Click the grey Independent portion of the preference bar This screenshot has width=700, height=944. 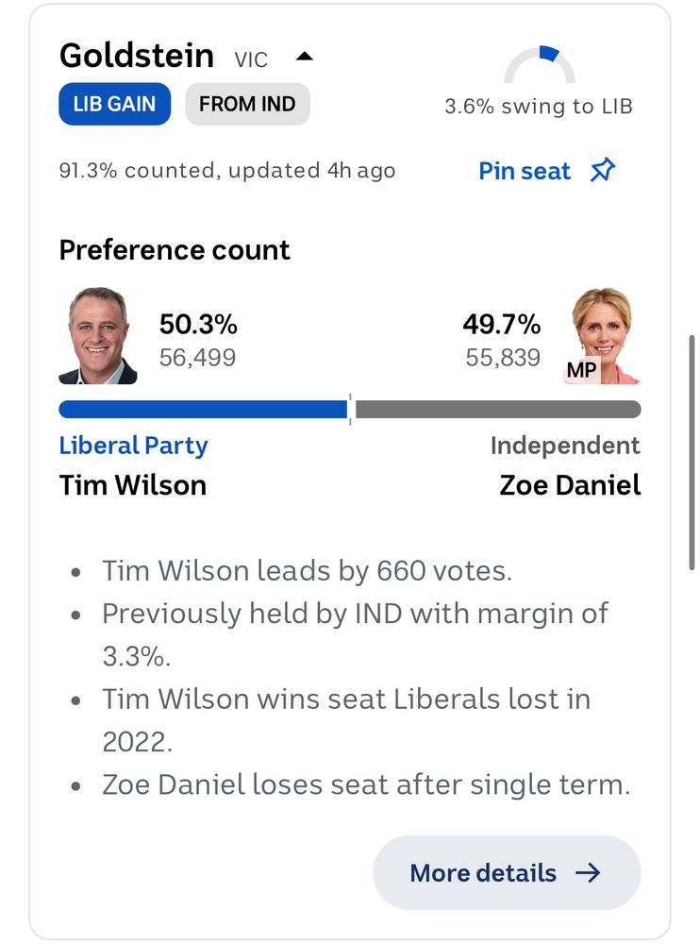[x=498, y=410]
